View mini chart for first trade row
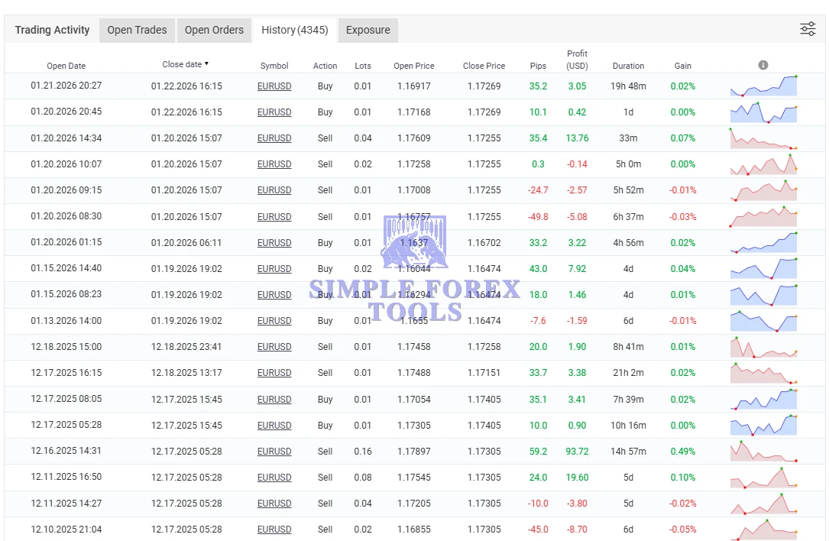 [763, 86]
